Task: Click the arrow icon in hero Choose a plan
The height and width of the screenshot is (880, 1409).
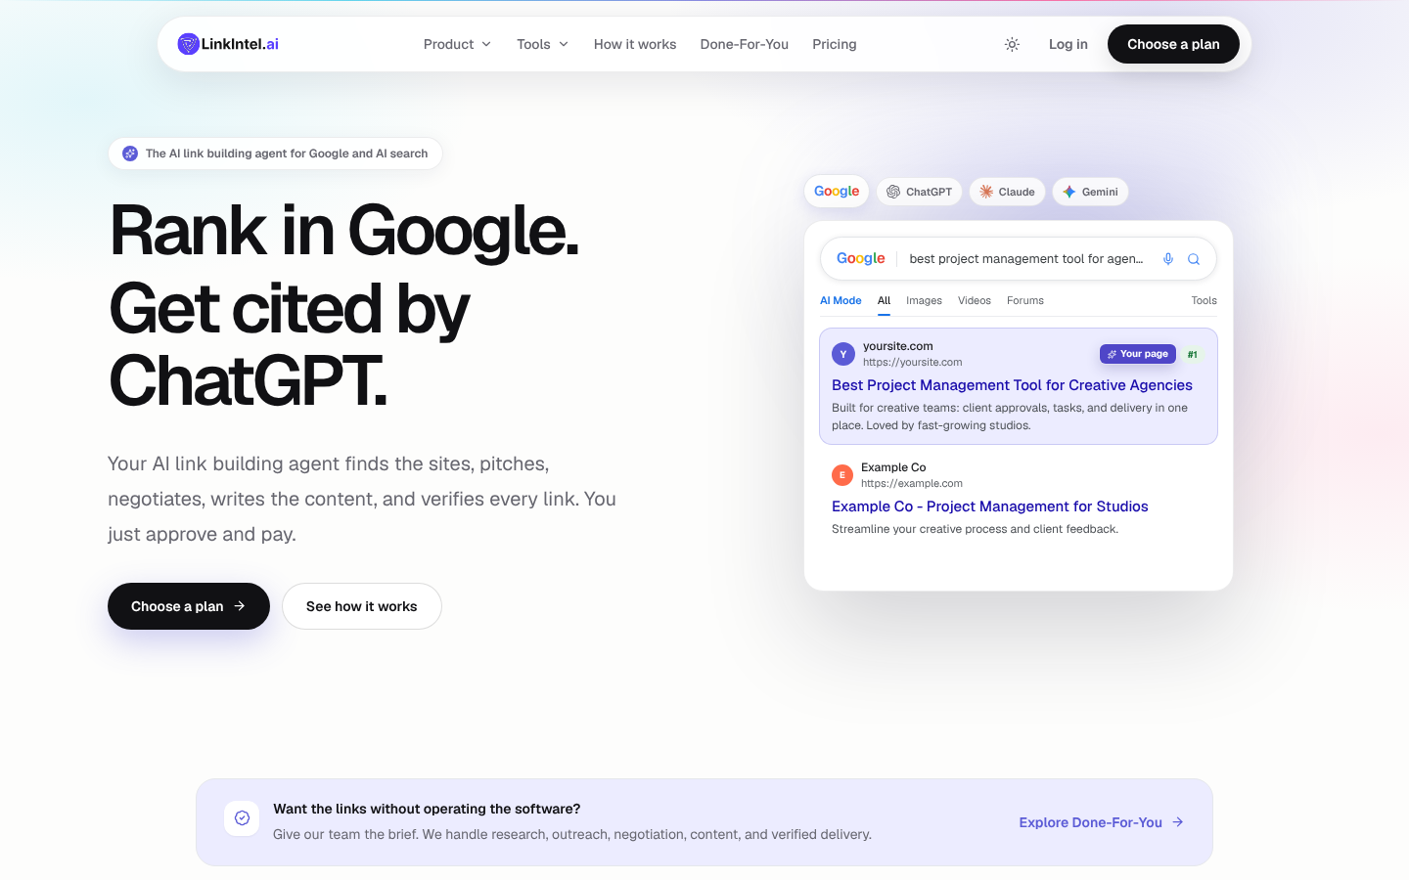Action: point(240,606)
